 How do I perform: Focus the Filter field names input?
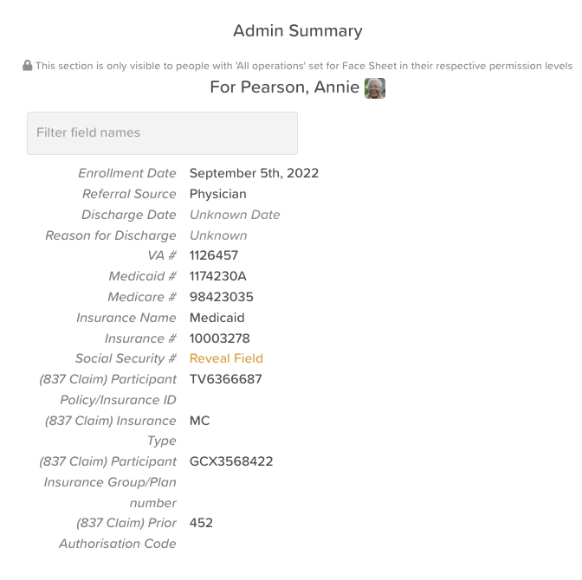point(162,133)
